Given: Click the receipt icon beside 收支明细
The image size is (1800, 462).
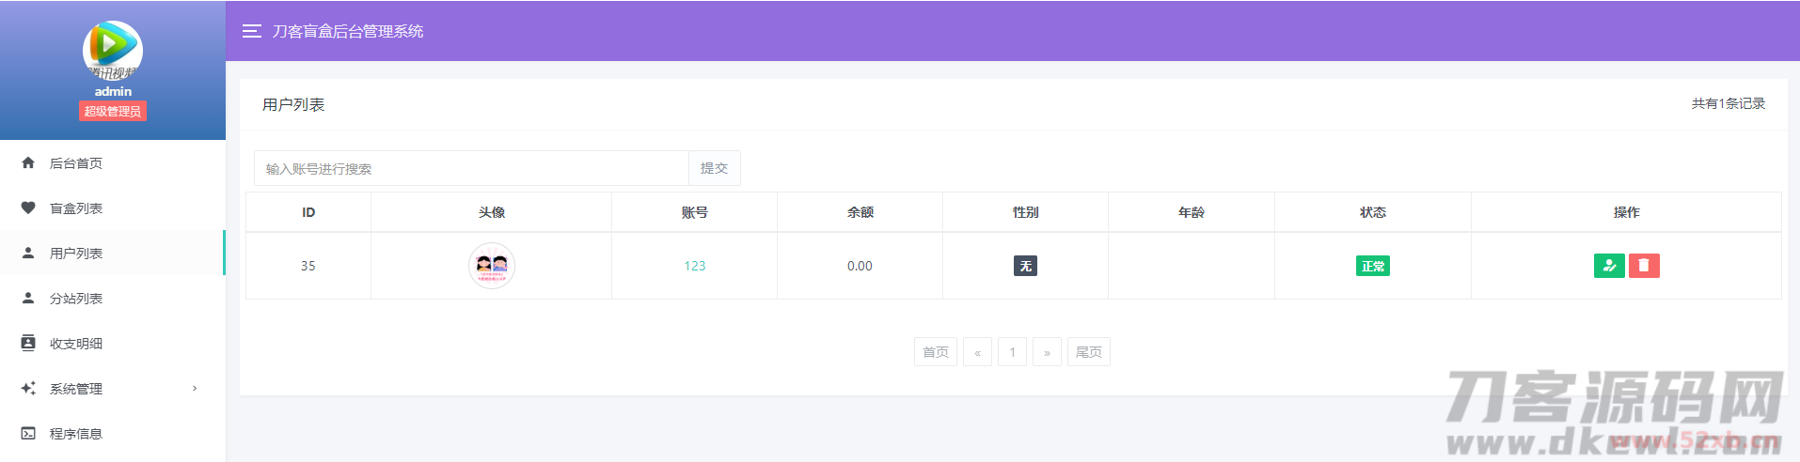Looking at the screenshot, I should (28, 343).
